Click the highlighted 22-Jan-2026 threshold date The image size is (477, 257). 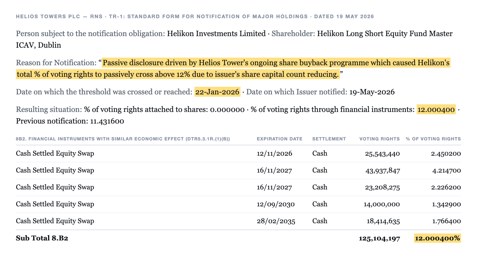[217, 92]
